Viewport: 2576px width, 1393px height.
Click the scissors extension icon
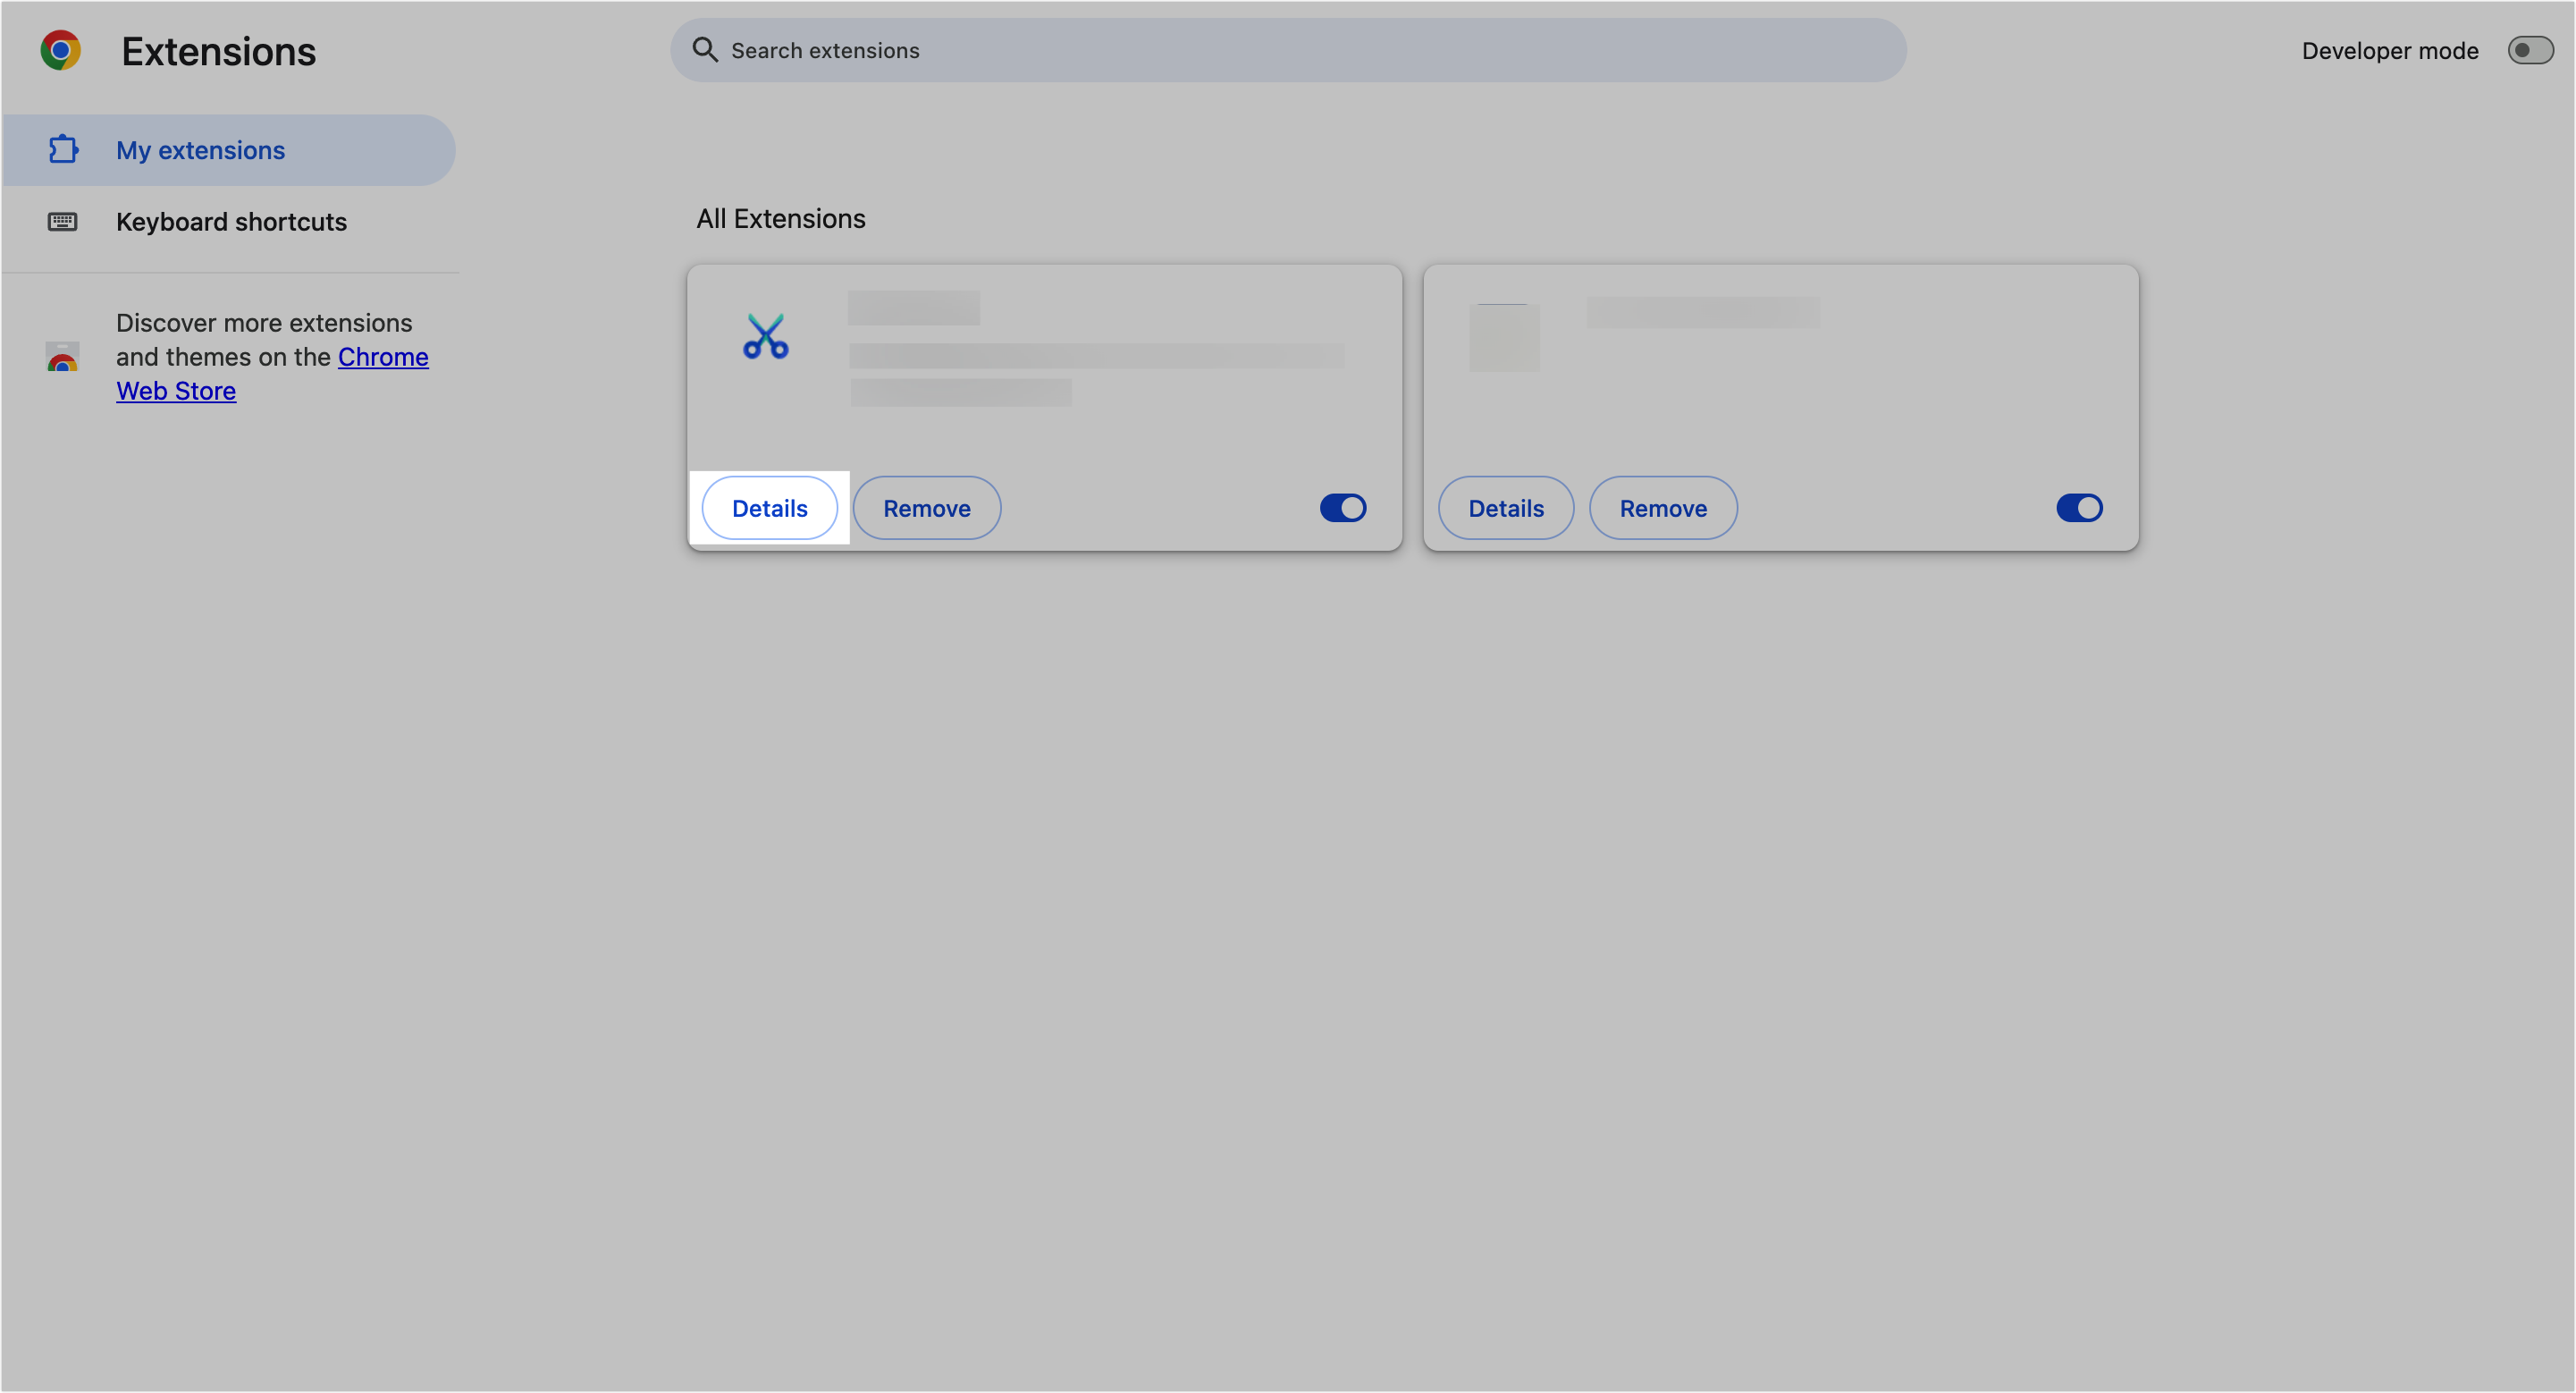[x=766, y=337]
